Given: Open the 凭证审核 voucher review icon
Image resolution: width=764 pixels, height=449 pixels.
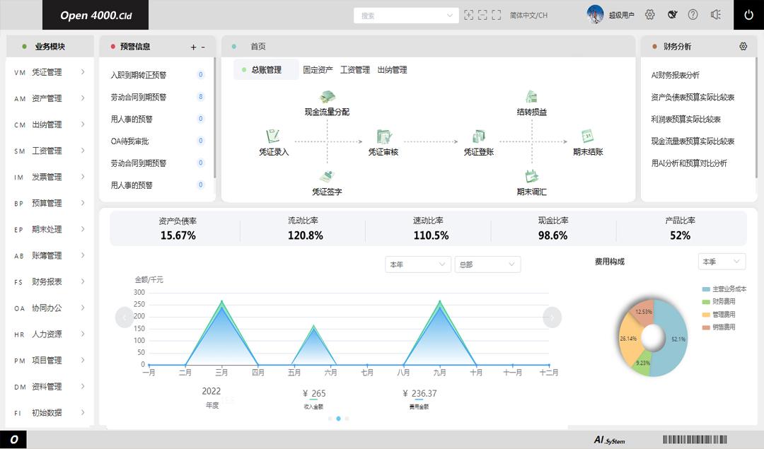Looking at the screenshot, I should click(x=384, y=136).
